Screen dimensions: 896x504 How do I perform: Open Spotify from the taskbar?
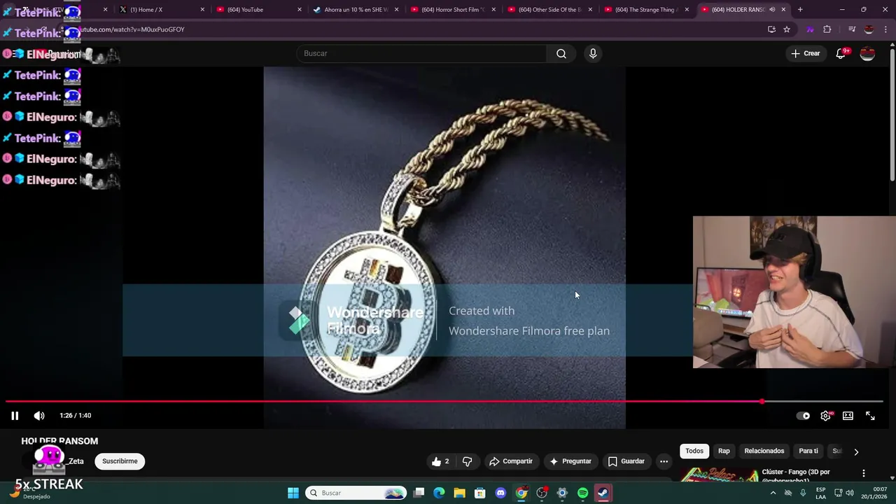point(582,493)
